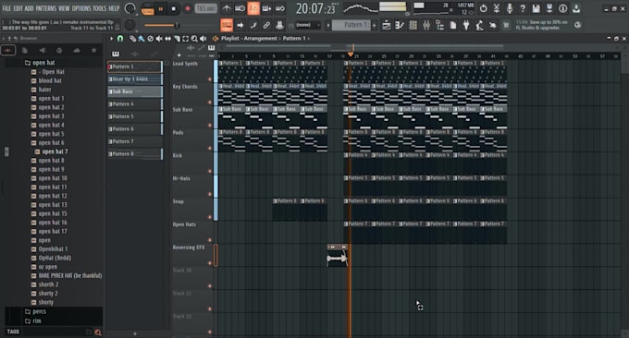Toggle the pattern/song mode button
Screen dimensions: 629x338
148,9
